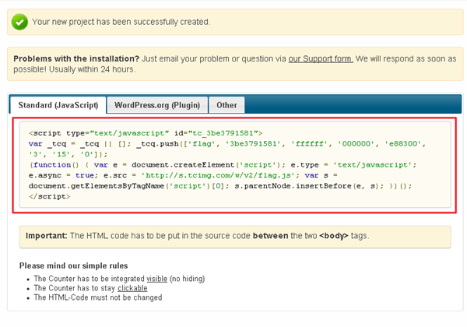Follow the underlined 'visible' rule link
This screenshot has width=467, height=327.
click(x=156, y=279)
